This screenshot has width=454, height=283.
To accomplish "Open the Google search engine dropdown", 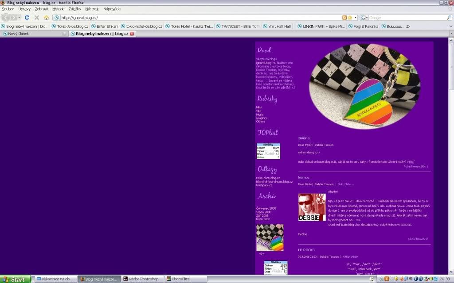I will [x=364, y=17].
